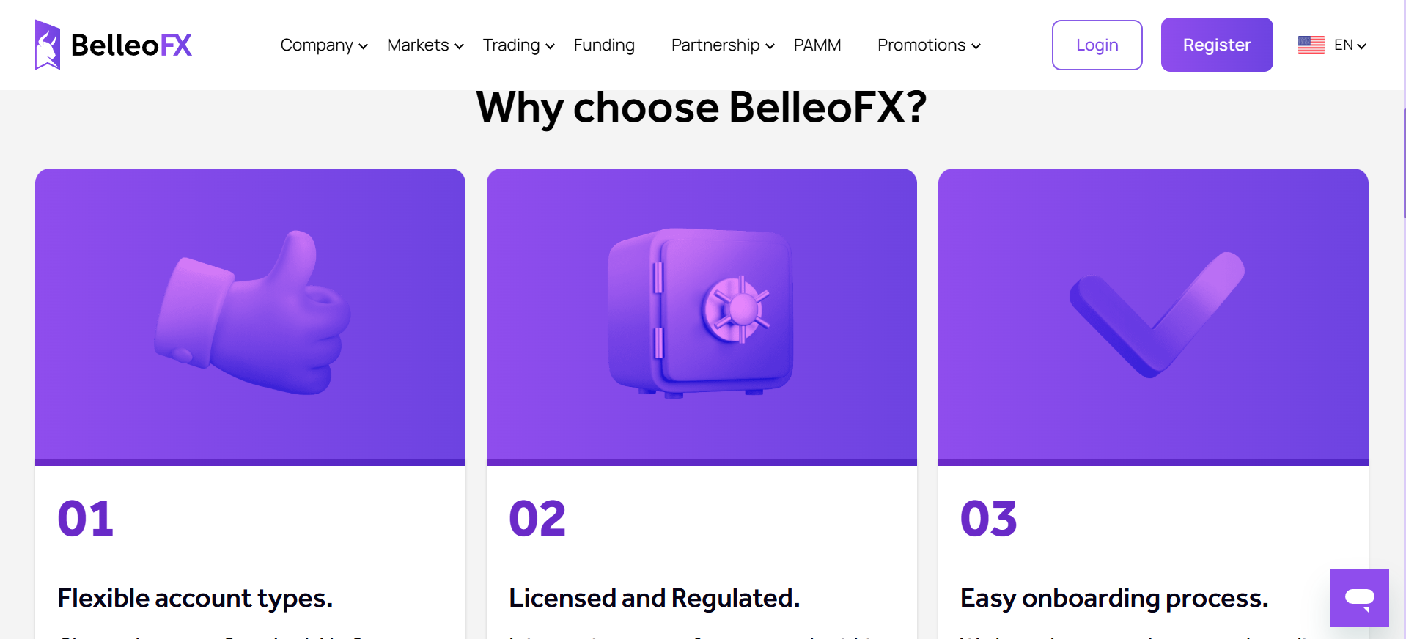Expand the Partnership dropdown menu

point(723,45)
